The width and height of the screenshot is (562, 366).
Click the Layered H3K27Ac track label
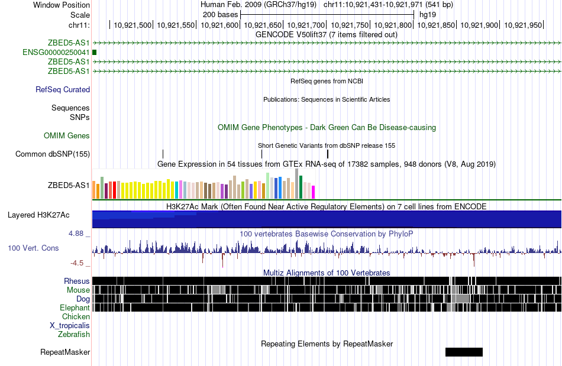38,215
